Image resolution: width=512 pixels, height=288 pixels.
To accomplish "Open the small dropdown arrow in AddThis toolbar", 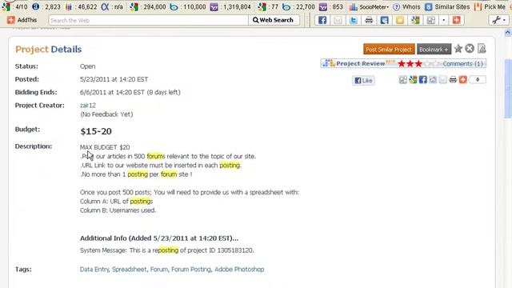I will pos(444,20).
